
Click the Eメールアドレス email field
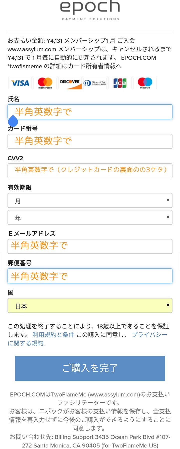[x=90, y=246]
